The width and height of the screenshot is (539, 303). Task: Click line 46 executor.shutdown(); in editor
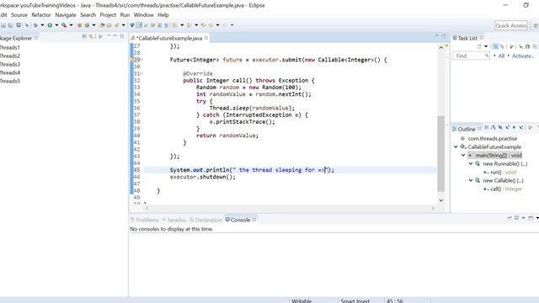[x=203, y=177]
